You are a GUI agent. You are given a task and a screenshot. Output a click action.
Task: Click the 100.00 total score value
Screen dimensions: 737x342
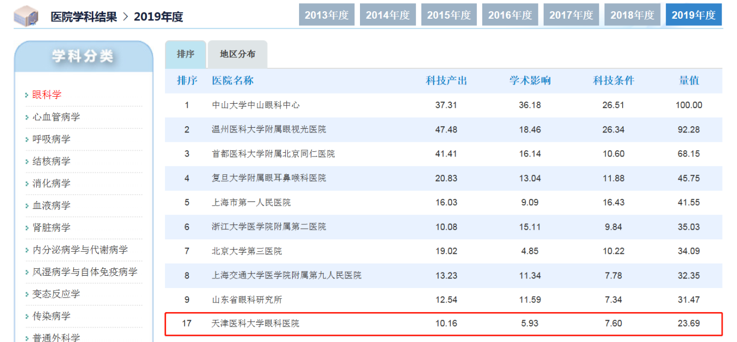[689, 105]
